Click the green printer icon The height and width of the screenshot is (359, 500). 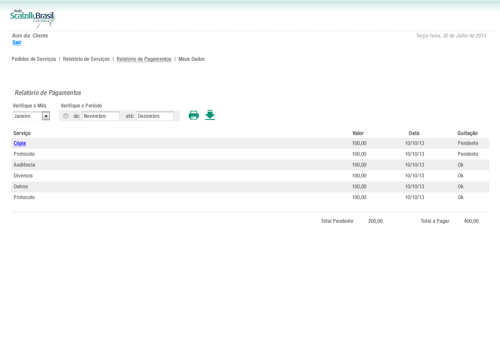[194, 115]
